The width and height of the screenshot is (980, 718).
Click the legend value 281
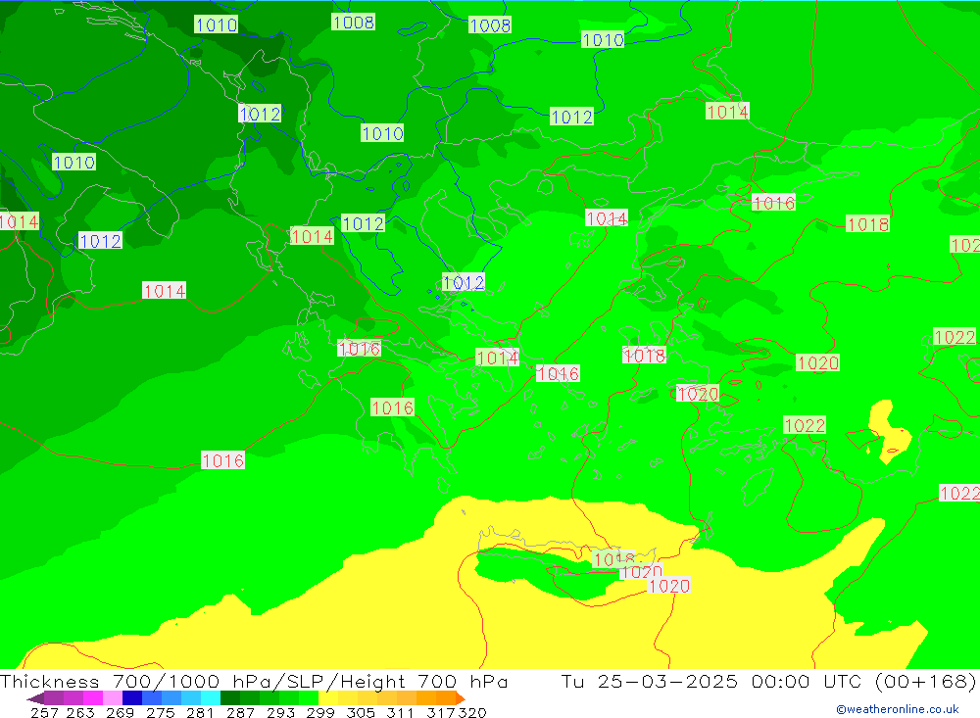[200, 712]
